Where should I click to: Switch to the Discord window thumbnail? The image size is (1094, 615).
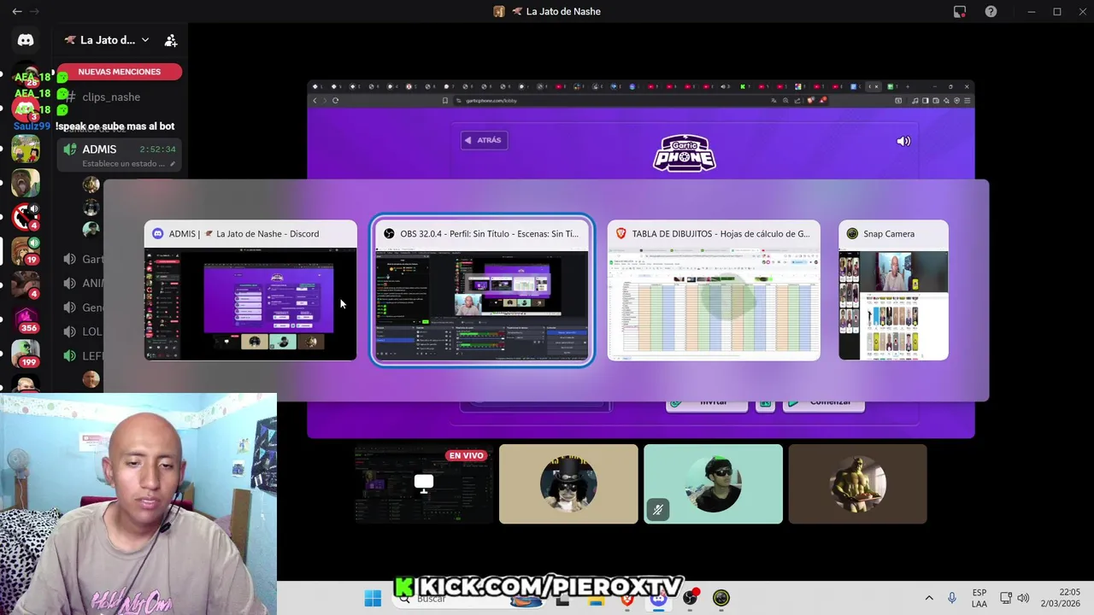click(250, 290)
